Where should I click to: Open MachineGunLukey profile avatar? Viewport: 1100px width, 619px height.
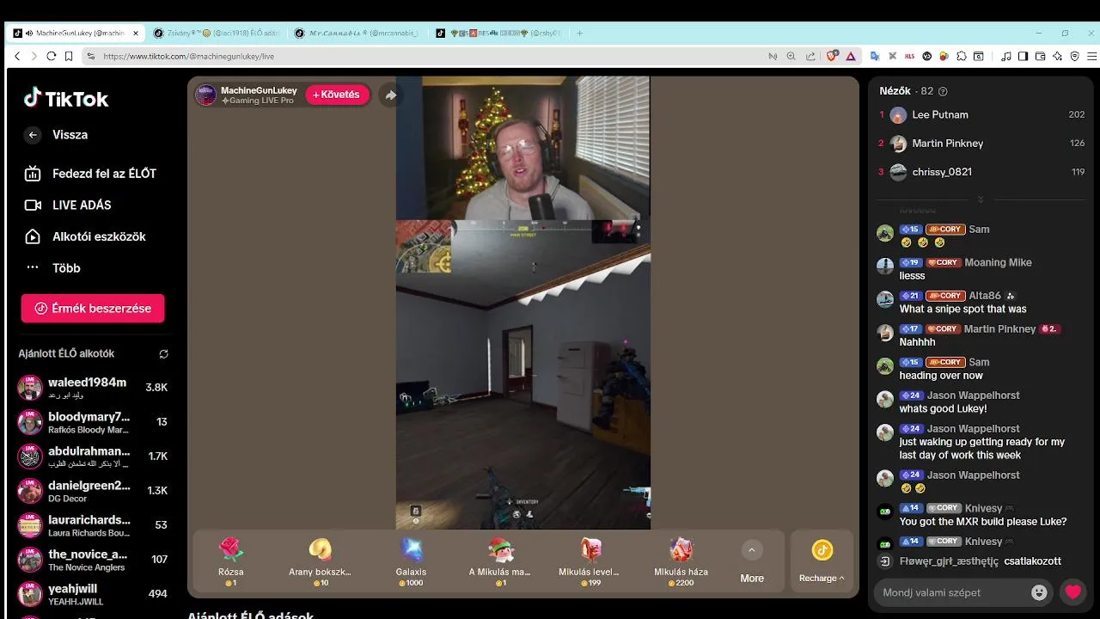[206, 95]
